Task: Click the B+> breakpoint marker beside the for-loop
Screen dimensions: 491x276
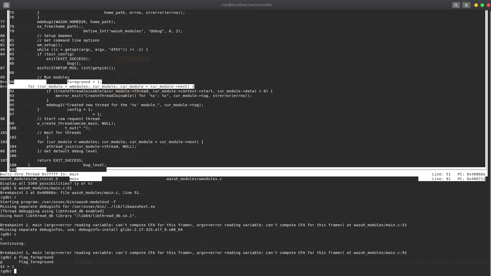Action: 3,86
